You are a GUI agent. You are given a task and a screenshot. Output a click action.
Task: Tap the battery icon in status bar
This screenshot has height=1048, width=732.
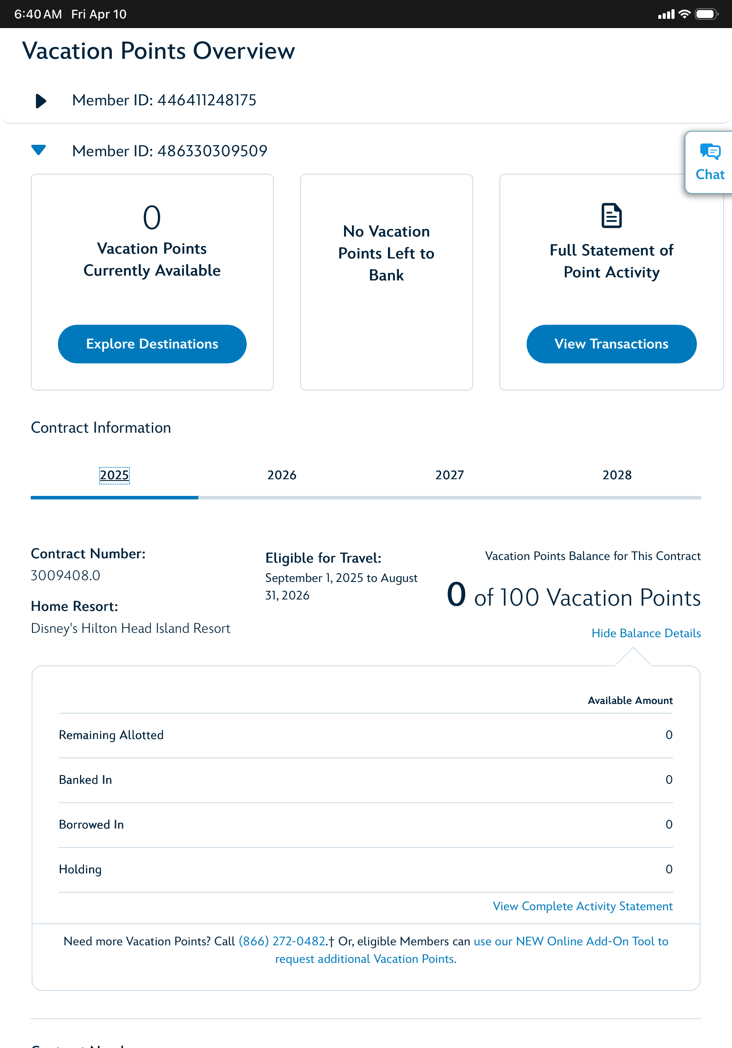click(706, 14)
